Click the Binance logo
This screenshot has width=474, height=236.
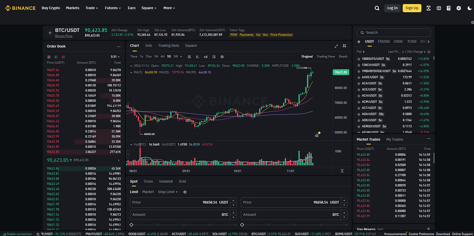tap(20, 8)
